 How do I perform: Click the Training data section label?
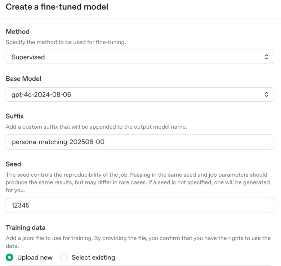26,228
